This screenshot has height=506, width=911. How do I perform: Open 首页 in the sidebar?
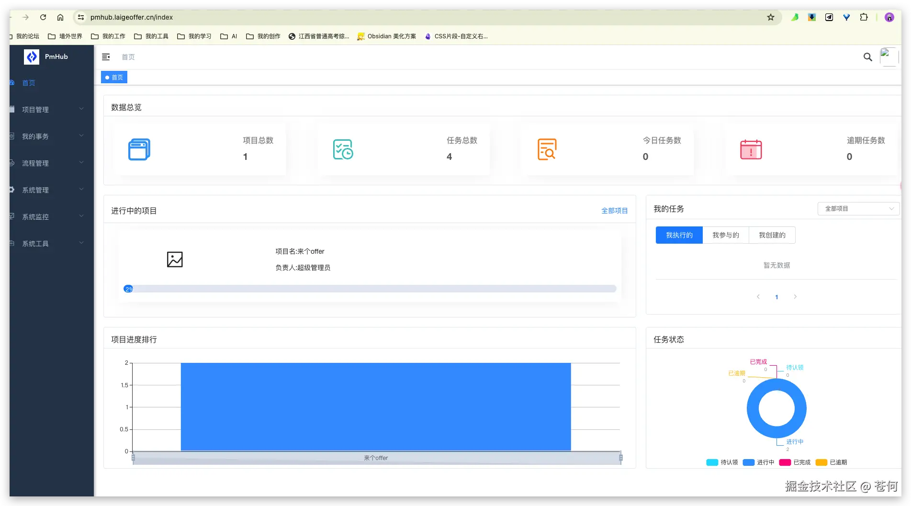coord(52,83)
